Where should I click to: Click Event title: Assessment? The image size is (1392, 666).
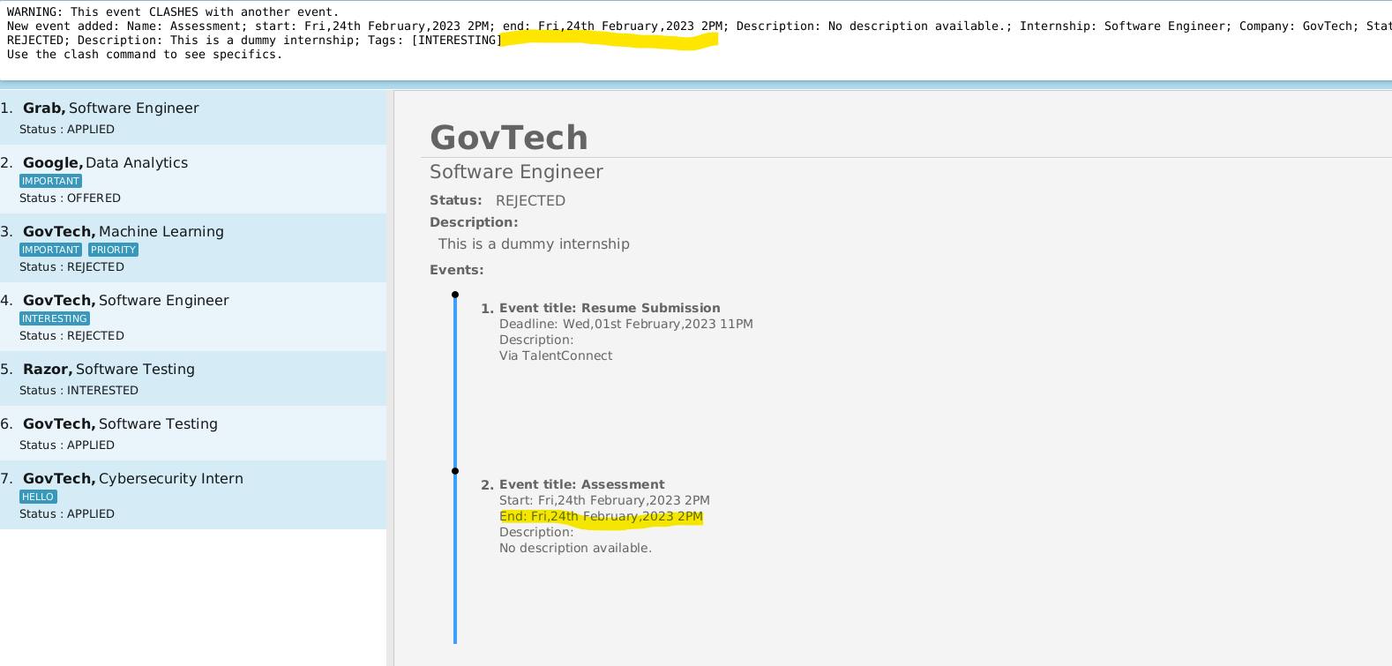582,484
